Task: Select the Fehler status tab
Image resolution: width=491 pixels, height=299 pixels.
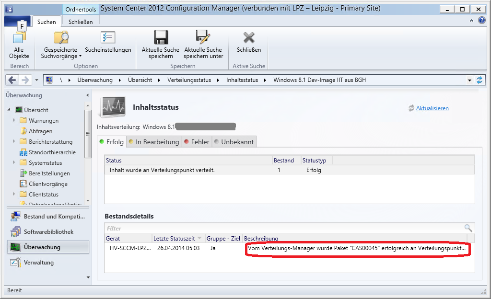Action: point(197,142)
